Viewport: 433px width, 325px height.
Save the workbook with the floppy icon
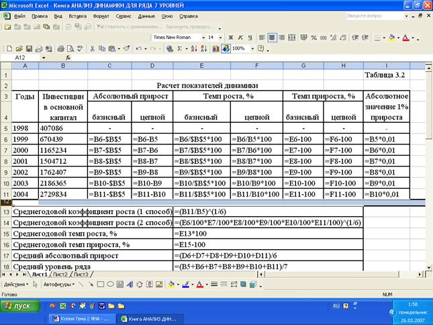point(29,49)
